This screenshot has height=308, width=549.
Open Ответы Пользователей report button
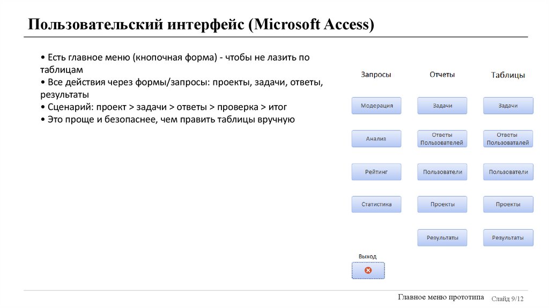click(x=442, y=139)
